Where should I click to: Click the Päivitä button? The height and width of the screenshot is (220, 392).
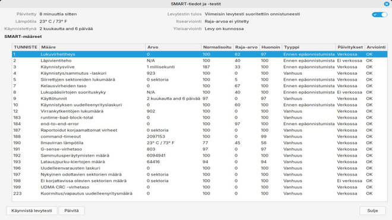pos(71,211)
